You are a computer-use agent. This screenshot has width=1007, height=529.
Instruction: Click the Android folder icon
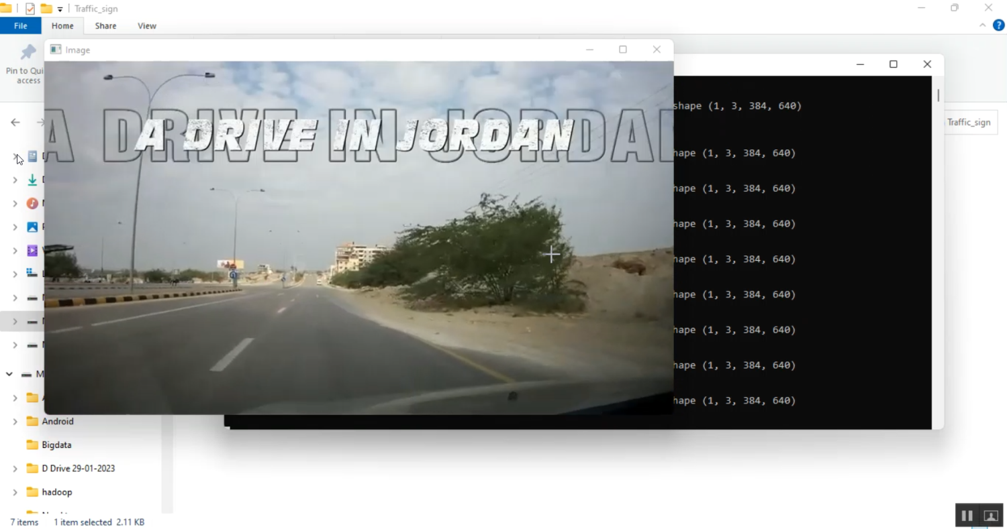click(32, 421)
